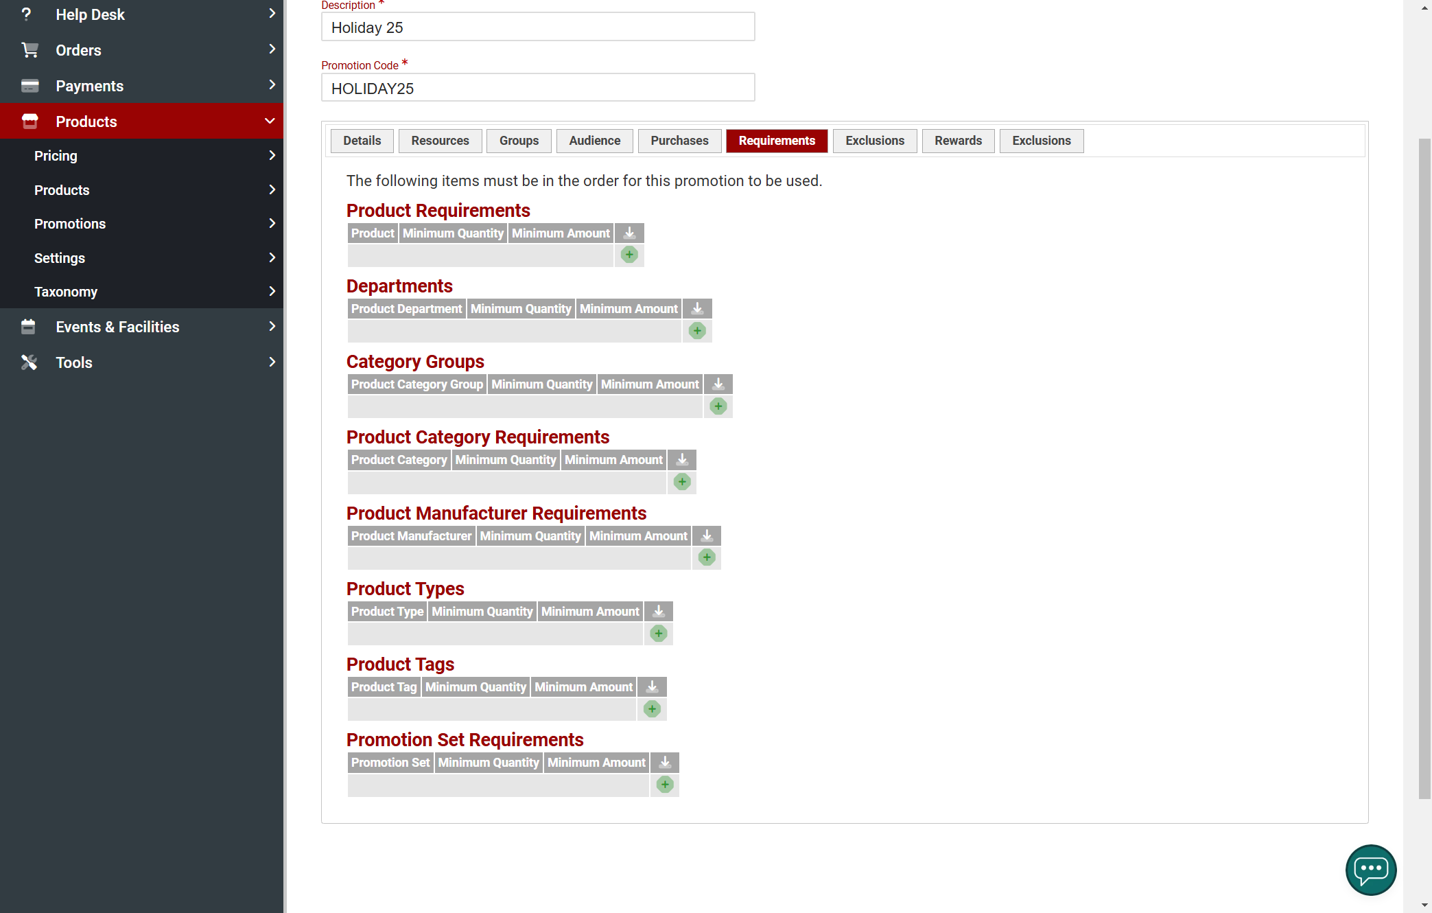Select the Rewards tab

(959, 141)
